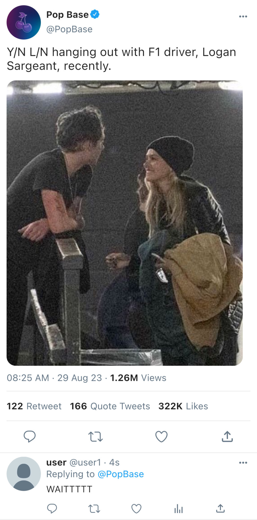Open the three-dot menu on user1's reply
Screen dimensions: 257x520
[243, 463]
